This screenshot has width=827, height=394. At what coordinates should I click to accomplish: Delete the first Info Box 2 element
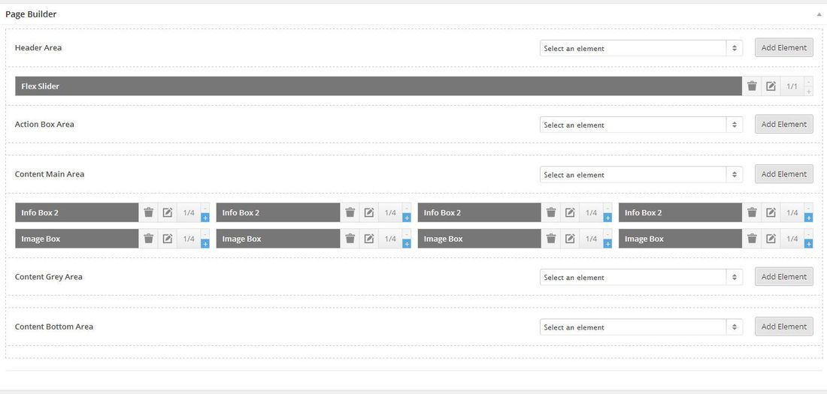[x=149, y=212]
